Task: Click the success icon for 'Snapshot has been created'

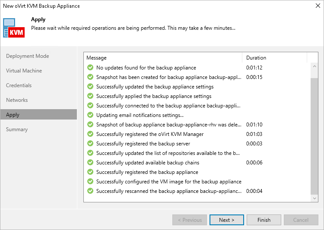Action: pos(90,77)
